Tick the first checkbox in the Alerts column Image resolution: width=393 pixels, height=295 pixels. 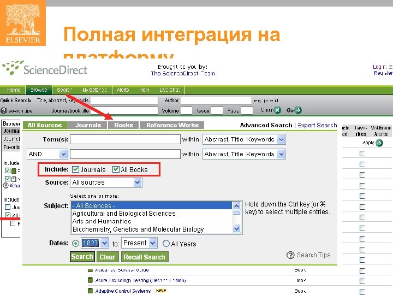click(x=362, y=154)
